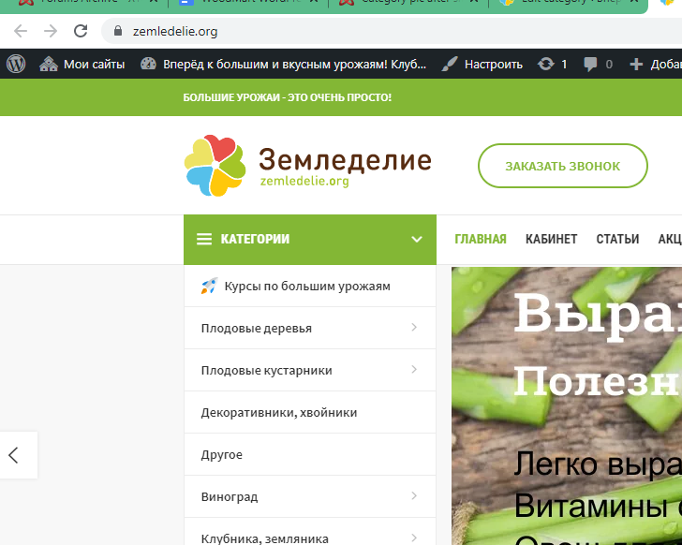Click the Customize brush icon

point(450,64)
